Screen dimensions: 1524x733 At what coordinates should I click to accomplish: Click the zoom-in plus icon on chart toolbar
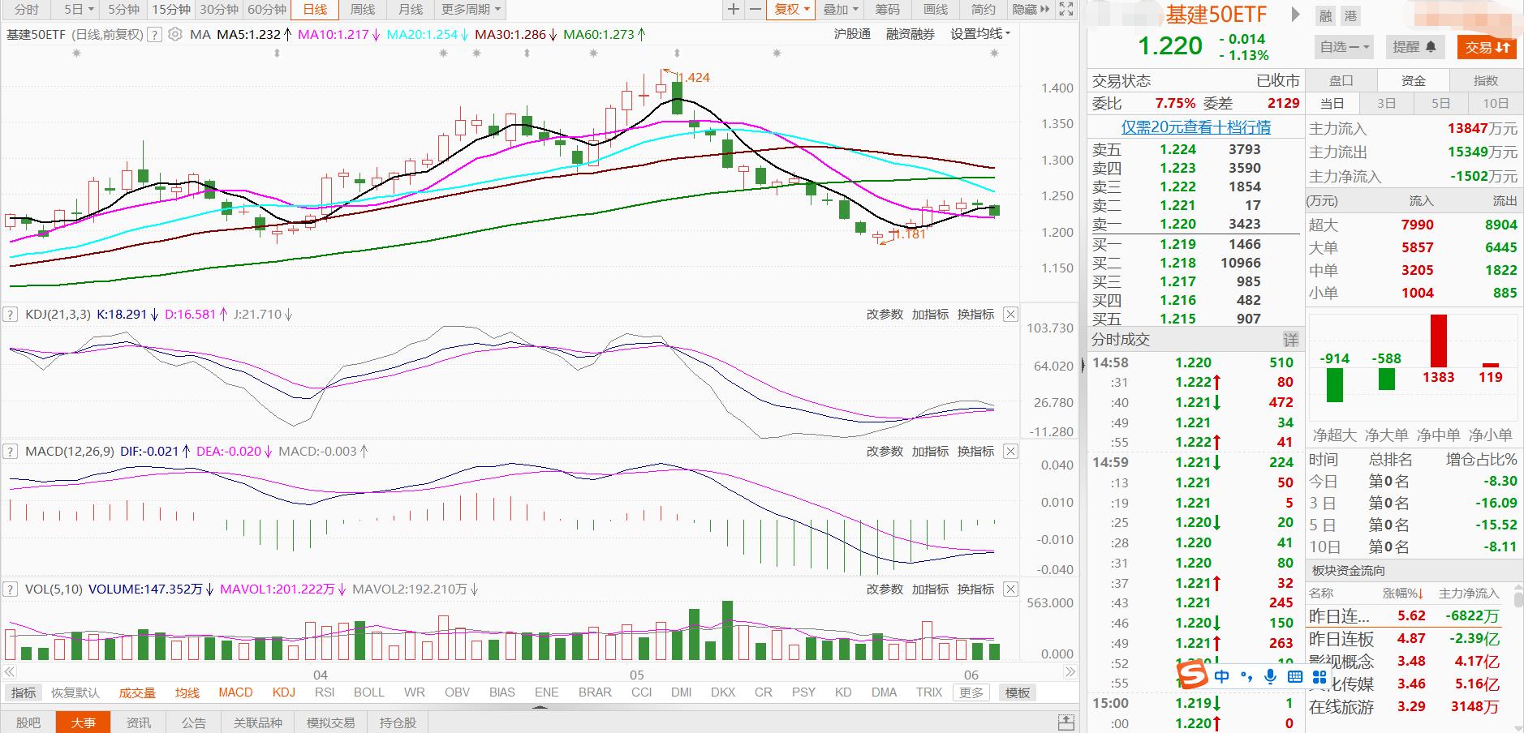click(734, 9)
